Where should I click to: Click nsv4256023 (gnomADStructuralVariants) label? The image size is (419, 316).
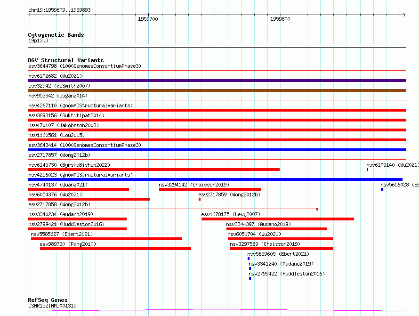tap(81, 175)
